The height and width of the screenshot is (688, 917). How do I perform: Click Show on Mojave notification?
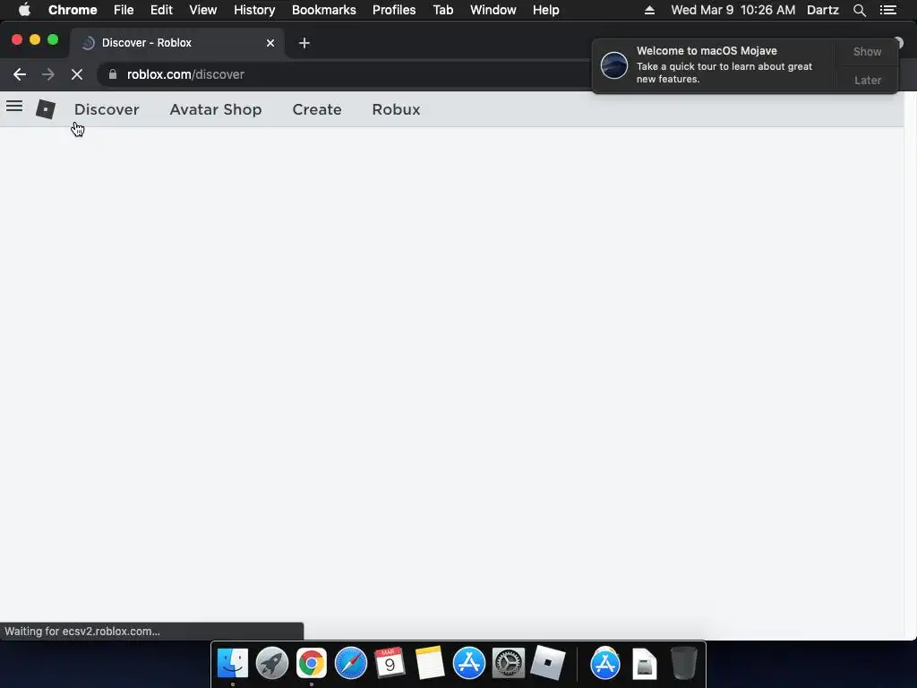pyautogui.click(x=867, y=51)
